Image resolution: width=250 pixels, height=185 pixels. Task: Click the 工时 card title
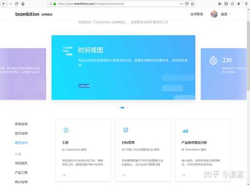[x=65, y=142]
